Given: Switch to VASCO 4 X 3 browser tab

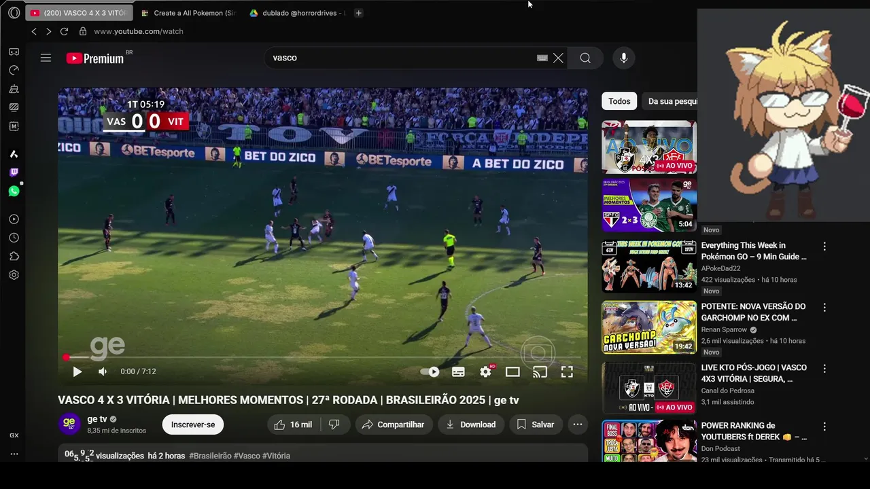Looking at the screenshot, I should coord(79,13).
